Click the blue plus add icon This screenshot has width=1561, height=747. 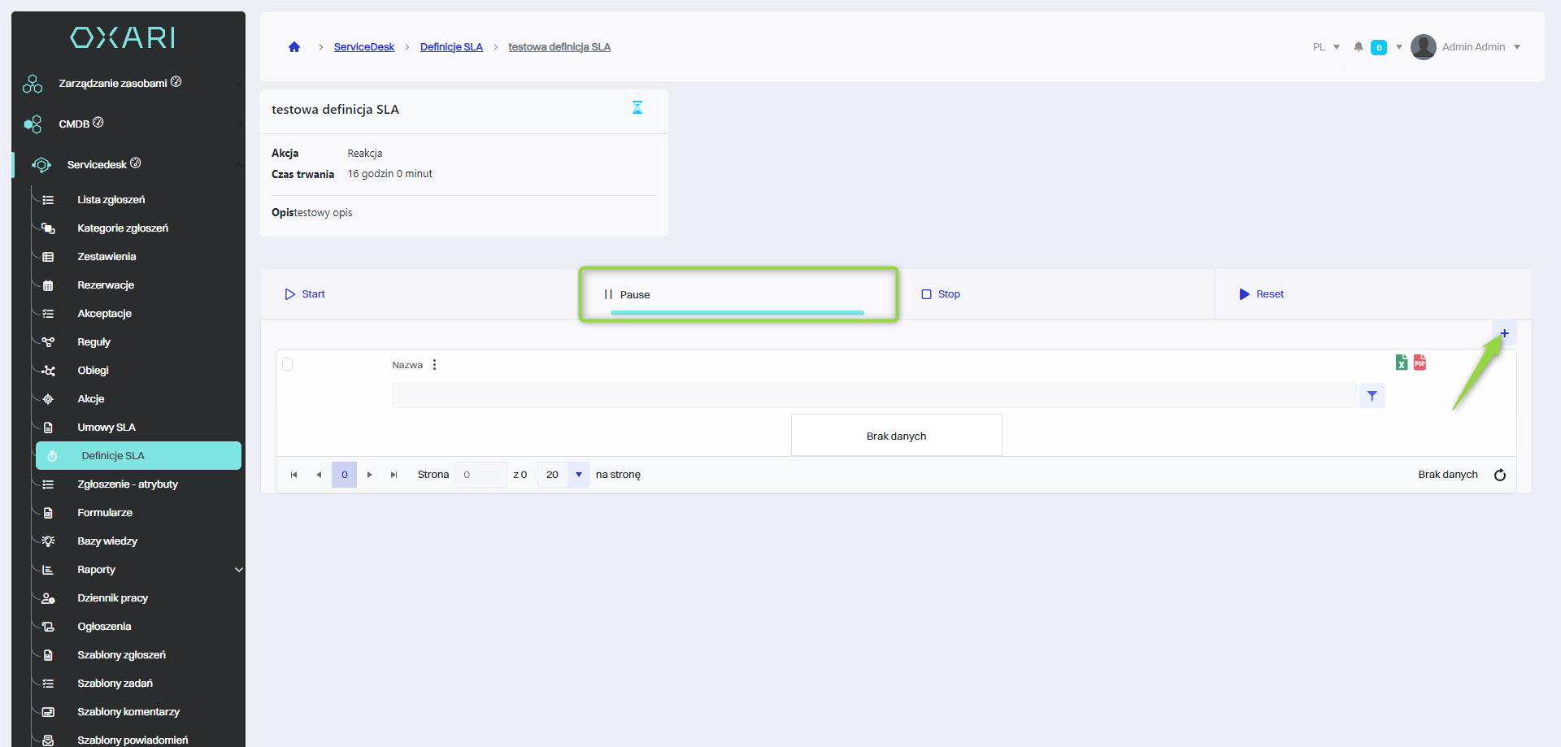click(1504, 333)
